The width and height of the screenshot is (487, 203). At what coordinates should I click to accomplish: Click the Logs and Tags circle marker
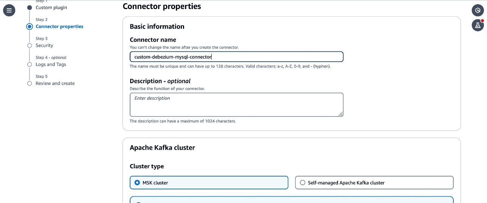pyautogui.click(x=29, y=64)
